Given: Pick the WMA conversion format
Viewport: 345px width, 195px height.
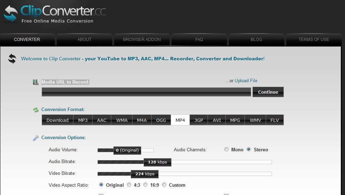Looking at the screenshot, I should pyautogui.click(x=122, y=120).
